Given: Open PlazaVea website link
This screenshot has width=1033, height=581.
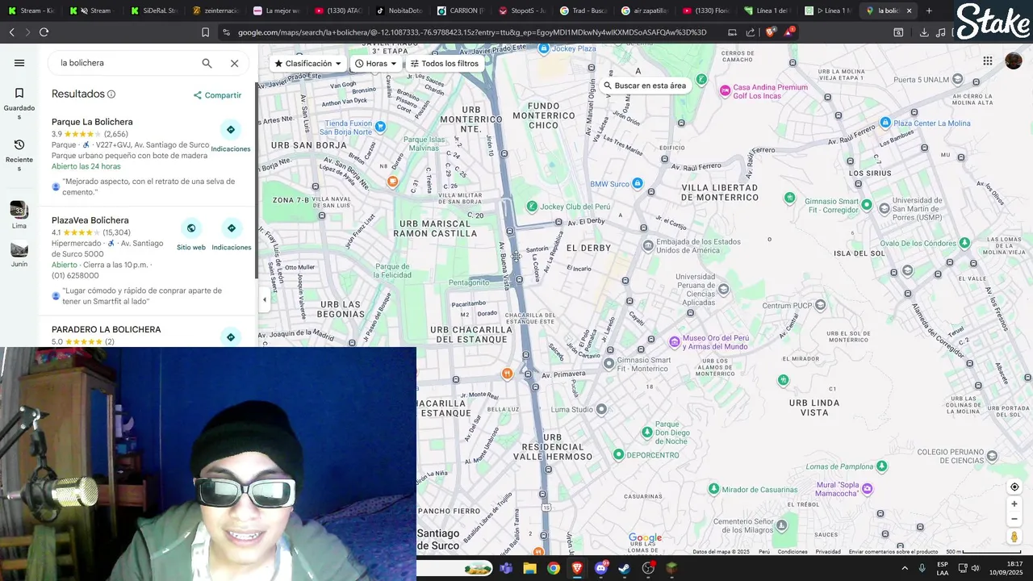Looking at the screenshot, I should tap(191, 228).
